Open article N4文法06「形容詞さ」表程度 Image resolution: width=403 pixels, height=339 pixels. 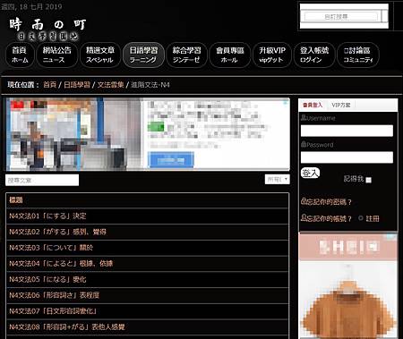point(54,295)
